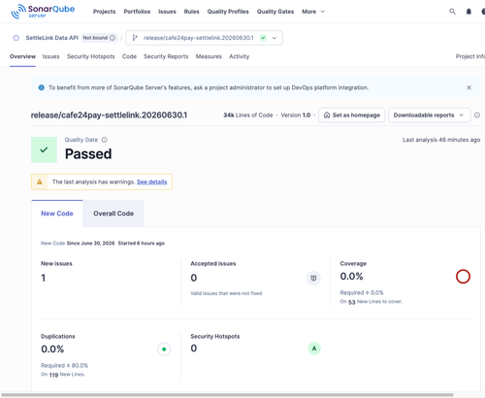Open the release branch selector dropdown
This screenshot has width=485, height=398.
click(x=204, y=38)
